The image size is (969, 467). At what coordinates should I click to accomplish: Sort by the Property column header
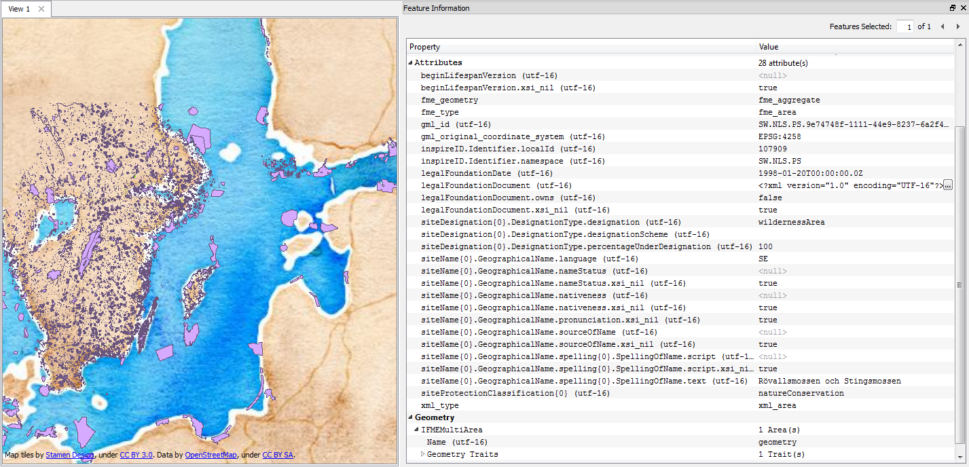581,47
